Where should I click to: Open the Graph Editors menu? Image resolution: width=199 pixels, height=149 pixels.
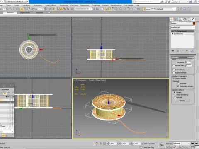[51, 5]
